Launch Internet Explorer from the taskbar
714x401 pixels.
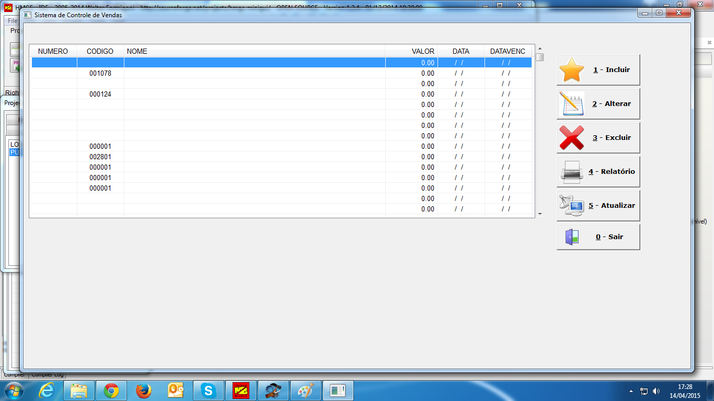pos(47,390)
